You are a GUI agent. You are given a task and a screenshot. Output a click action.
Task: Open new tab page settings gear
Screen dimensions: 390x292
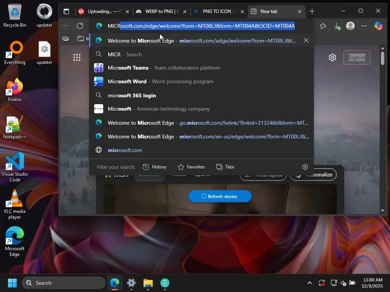tap(332, 58)
